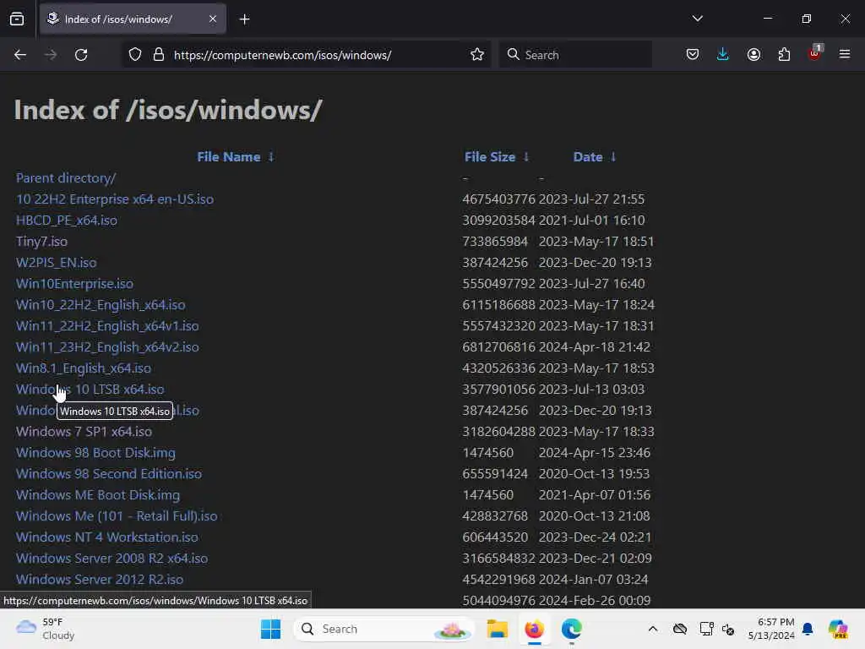Open the Firefox account icon
This screenshot has width=865, height=649.
click(x=753, y=55)
